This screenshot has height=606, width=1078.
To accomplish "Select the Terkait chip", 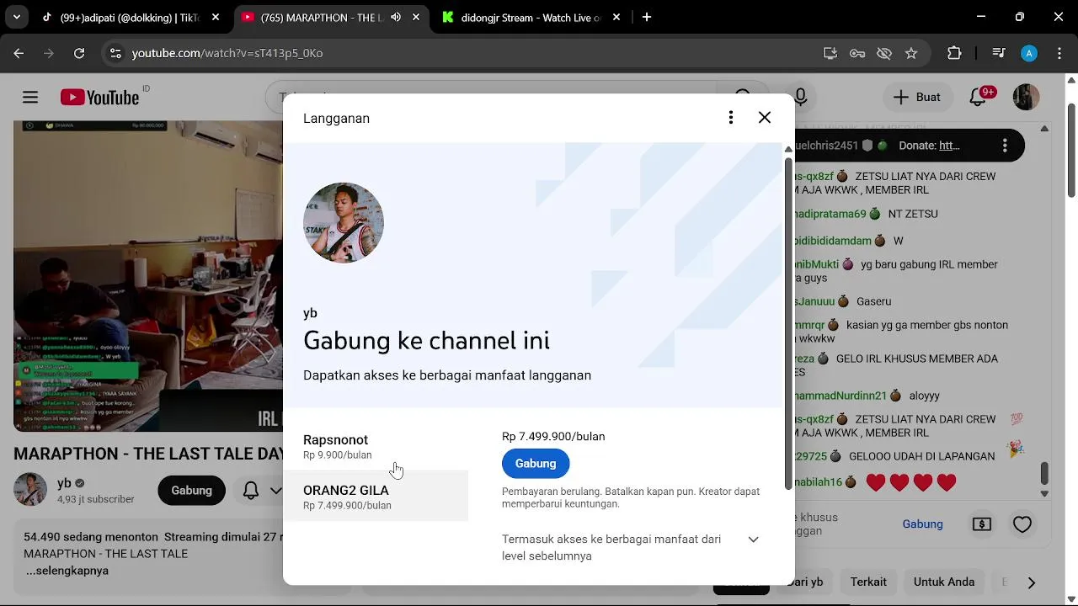I will tap(868, 582).
